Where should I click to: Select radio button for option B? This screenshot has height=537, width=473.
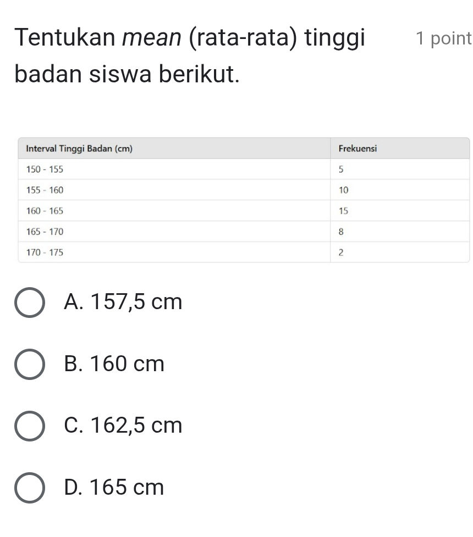pyautogui.click(x=30, y=364)
